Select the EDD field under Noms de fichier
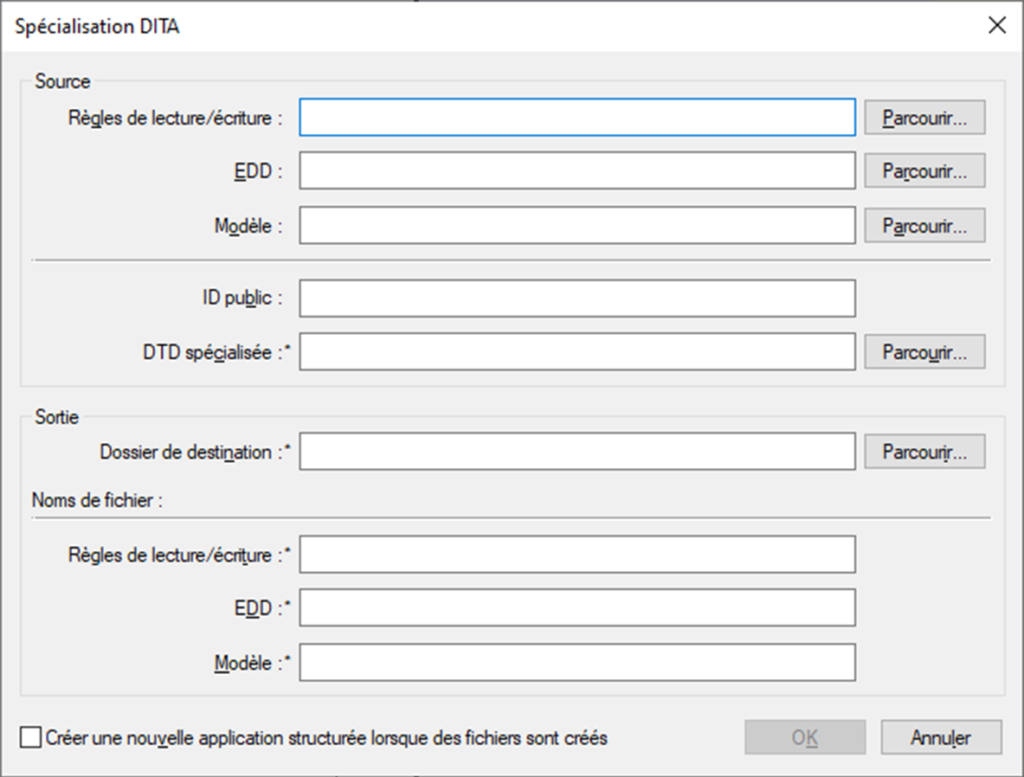Screen dimensions: 1024x777 (577, 608)
